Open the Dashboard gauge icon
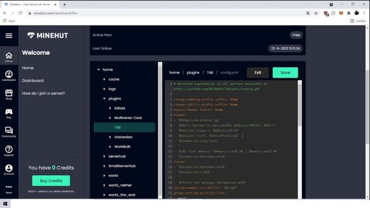Viewport: 370px width, 208px height. [9, 76]
